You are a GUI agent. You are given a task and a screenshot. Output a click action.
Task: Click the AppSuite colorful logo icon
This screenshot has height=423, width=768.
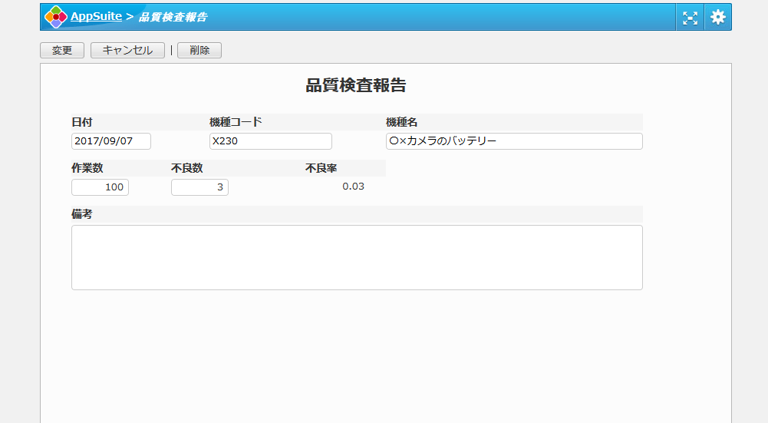click(x=55, y=17)
